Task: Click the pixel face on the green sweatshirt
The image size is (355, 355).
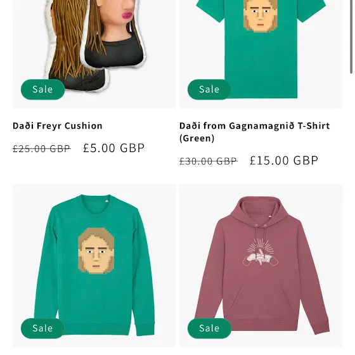Action: (x=96, y=251)
